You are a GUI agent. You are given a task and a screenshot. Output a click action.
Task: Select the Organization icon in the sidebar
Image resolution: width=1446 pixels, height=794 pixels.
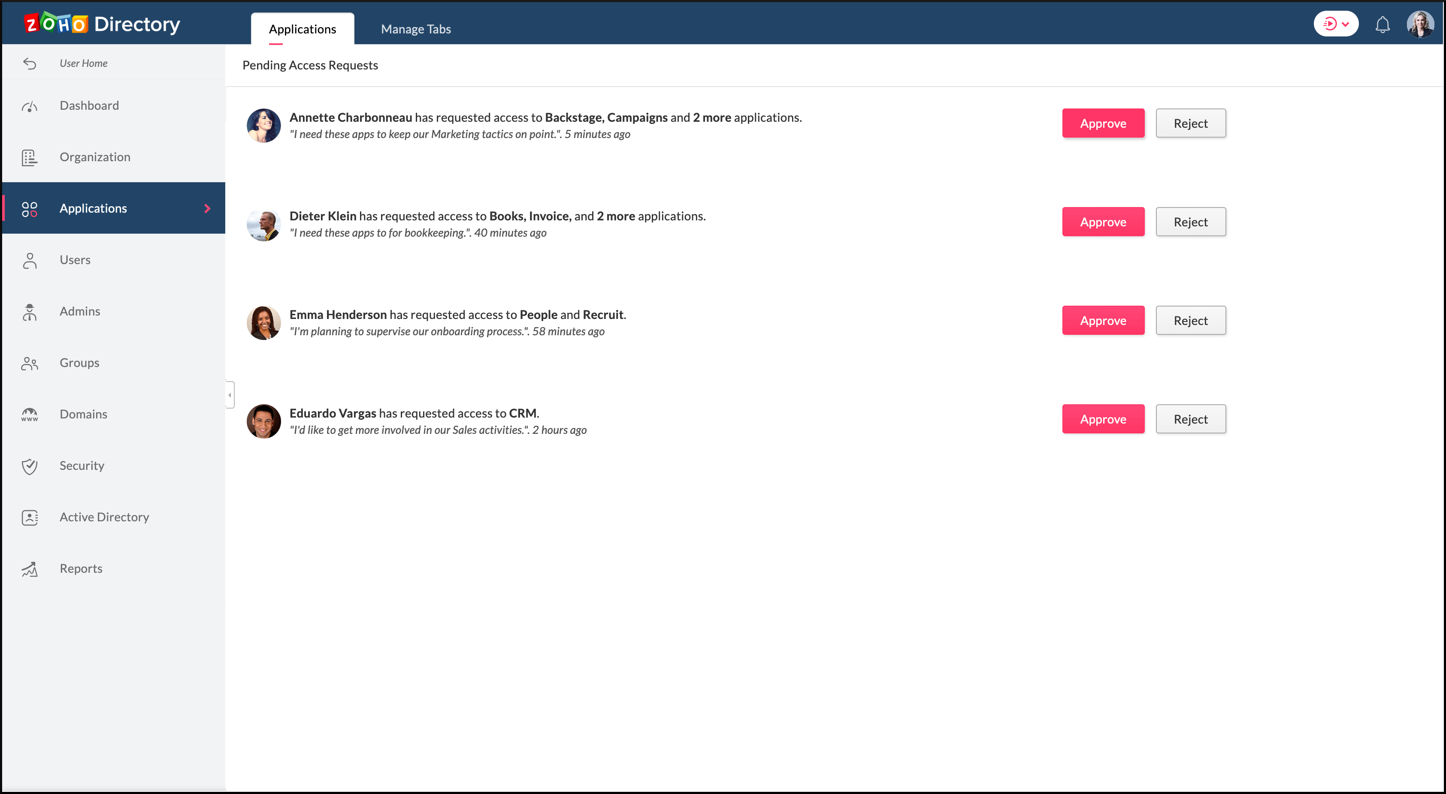pyautogui.click(x=29, y=158)
